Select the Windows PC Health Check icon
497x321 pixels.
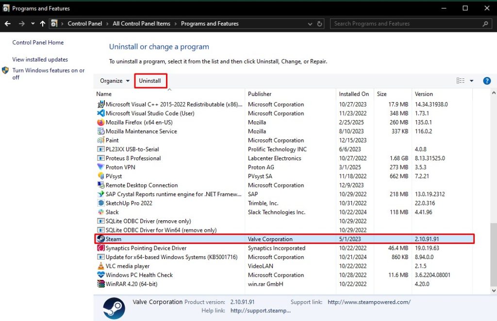101,275
